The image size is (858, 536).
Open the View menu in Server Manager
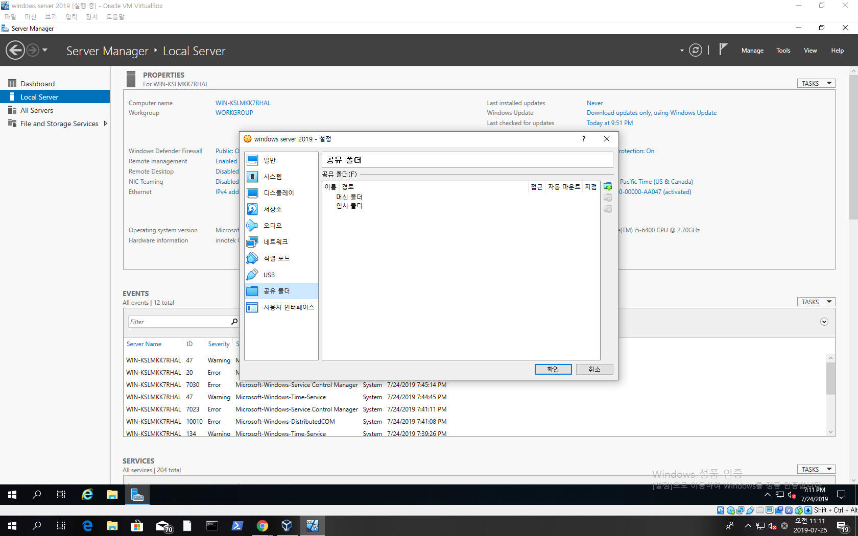[810, 51]
